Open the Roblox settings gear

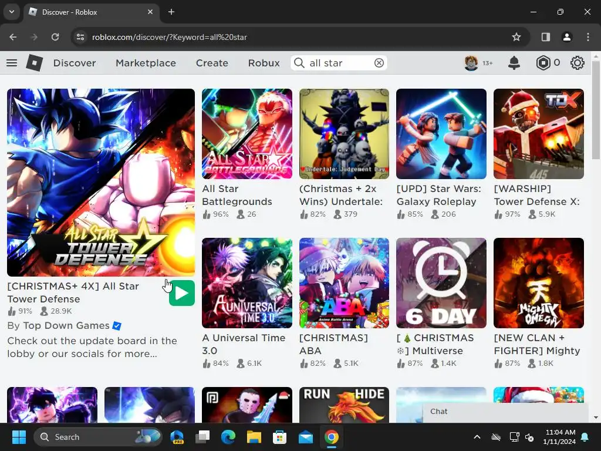coord(578,63)
